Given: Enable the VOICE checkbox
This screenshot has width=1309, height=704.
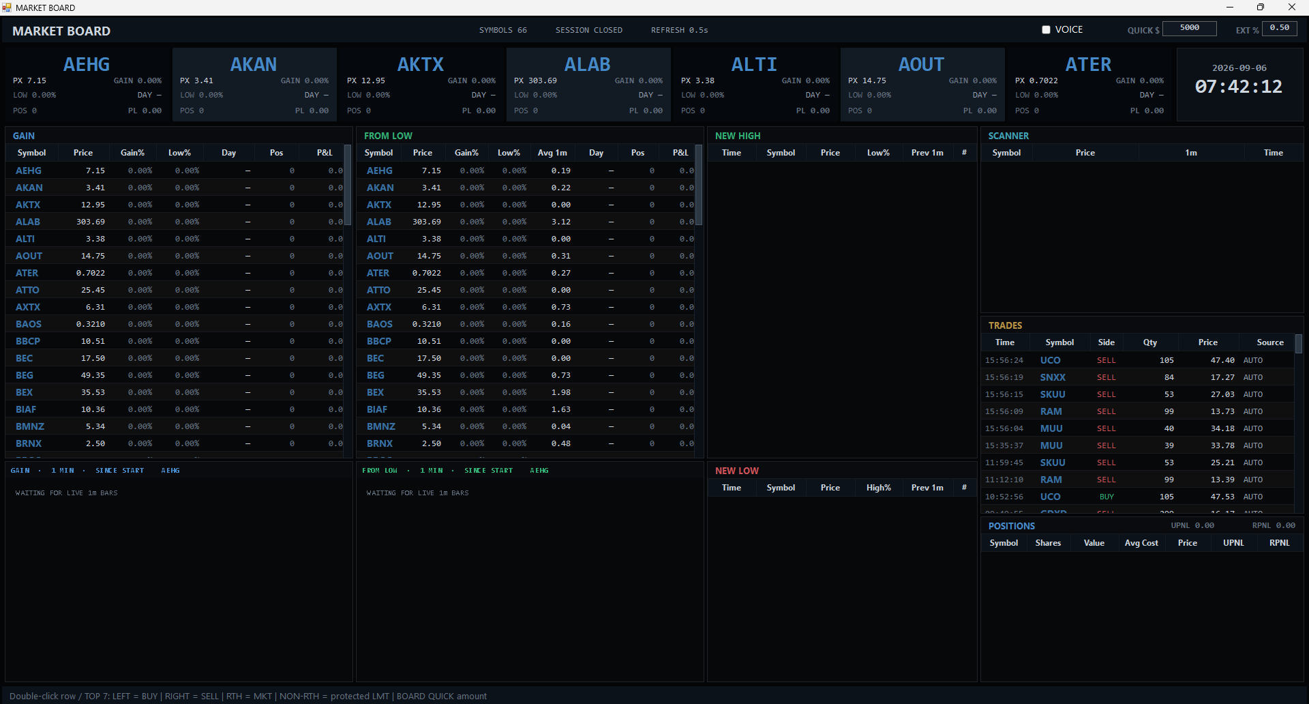Looking at the screenshot, I should tap(1046, 30).
